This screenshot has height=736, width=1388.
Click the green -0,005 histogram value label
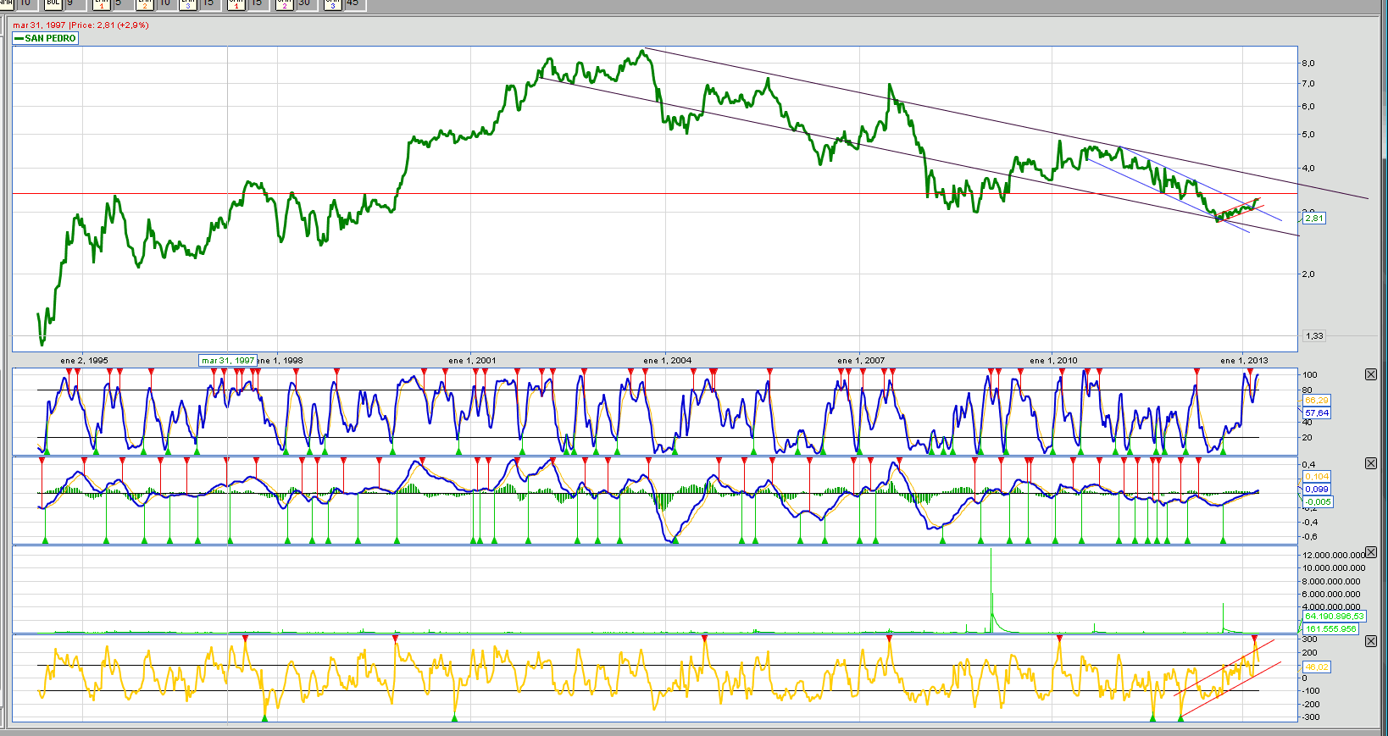click(x=1319, y=502)
